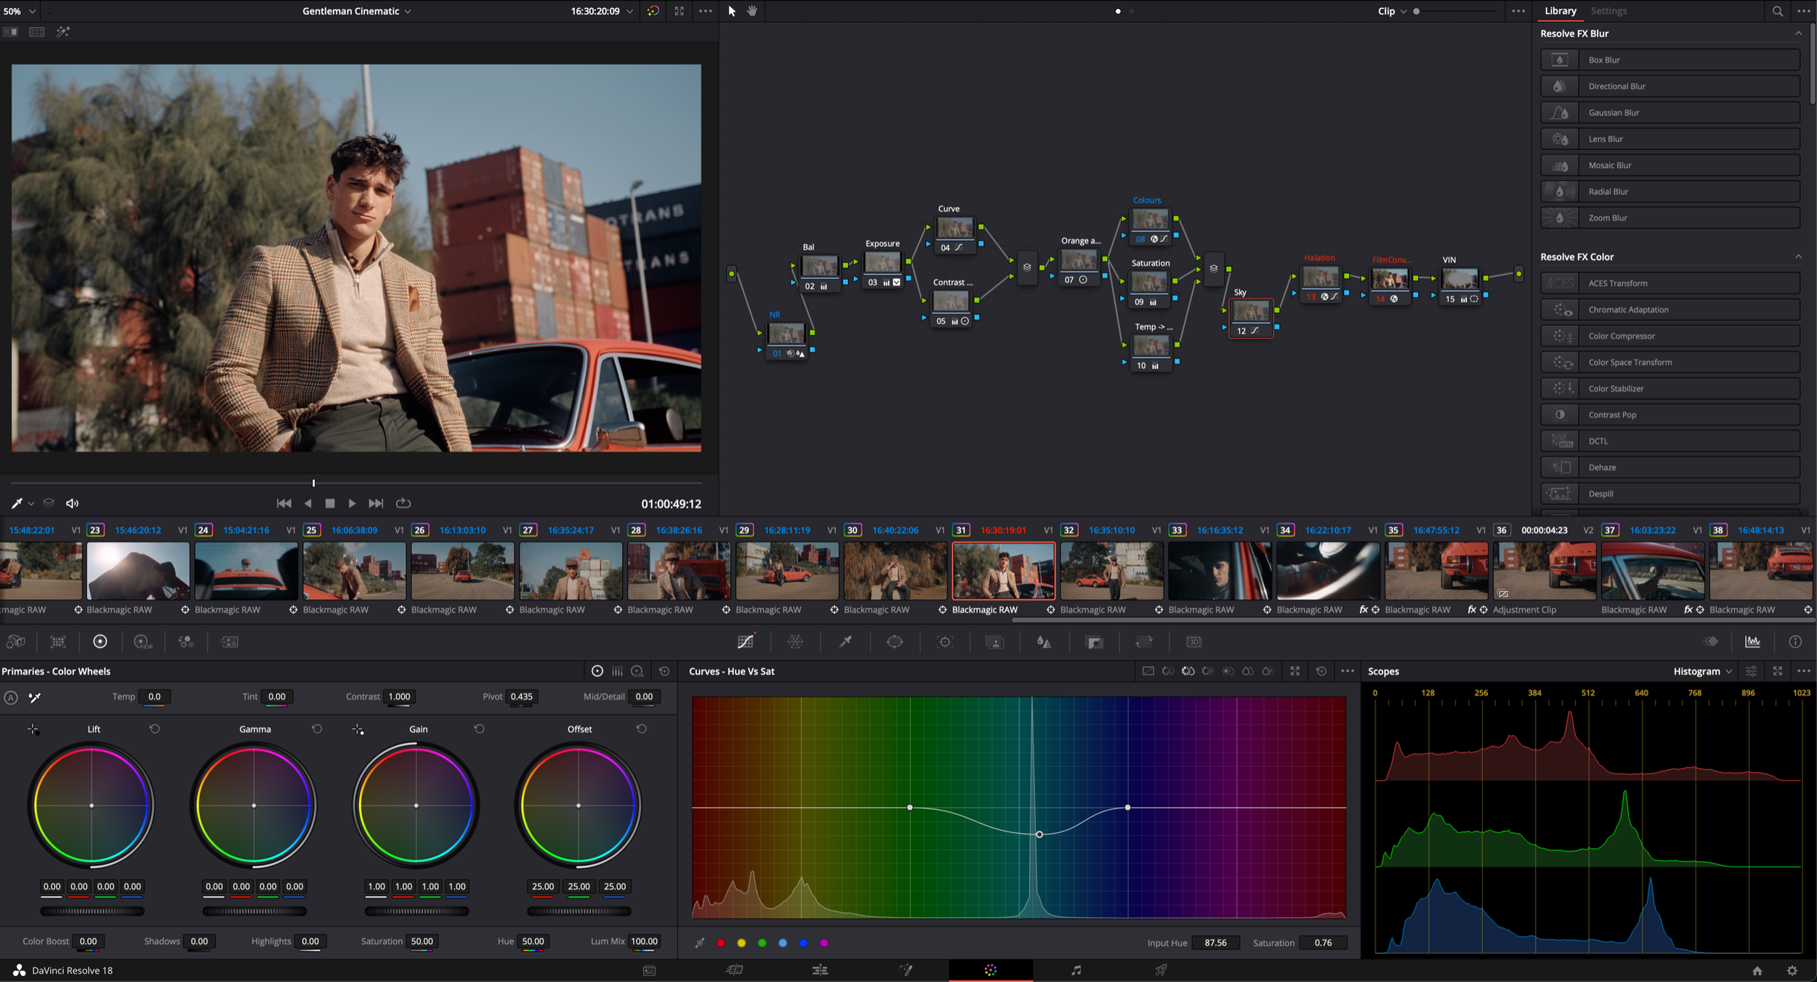The height and width of the screenshot is (982, 1817).
Task: Switch to the Settings tab
Action: [x=1608, y=11]
